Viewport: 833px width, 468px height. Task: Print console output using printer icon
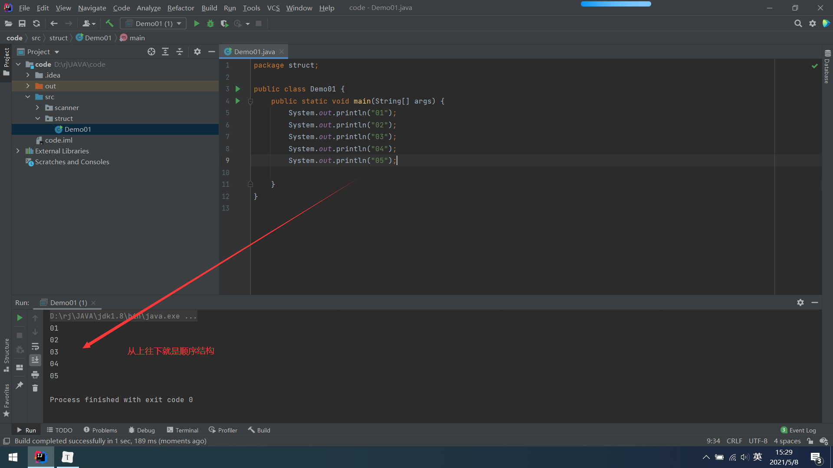pyautogui.click(x=35, y=374)
